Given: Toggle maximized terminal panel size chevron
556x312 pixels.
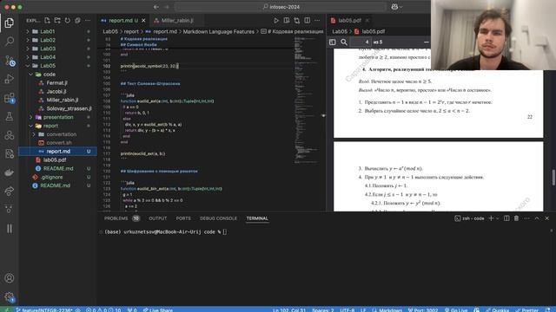Looking at the screenshot, I should coord(537,218).
